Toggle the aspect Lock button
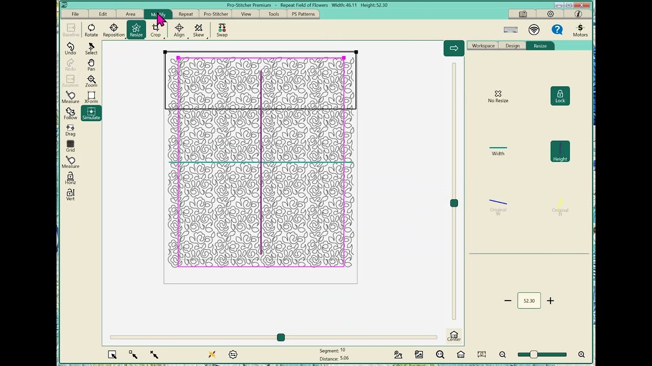652x366 pixels. pos(560,96)
